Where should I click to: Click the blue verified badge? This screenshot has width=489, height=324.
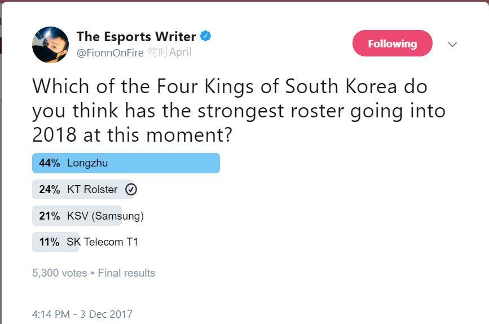tap(206, 37)
